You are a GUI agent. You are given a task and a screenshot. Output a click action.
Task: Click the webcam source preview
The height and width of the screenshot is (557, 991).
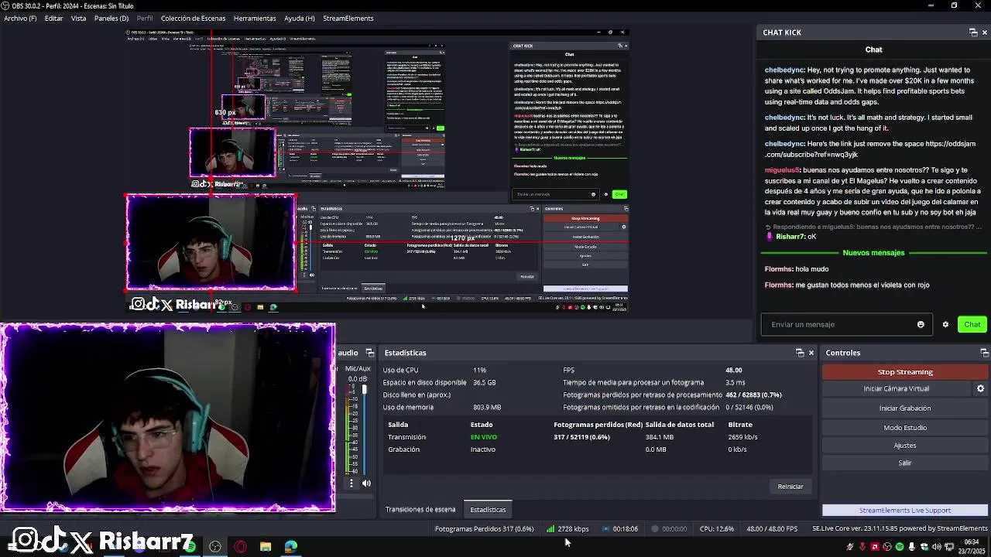tap(168, 418)
